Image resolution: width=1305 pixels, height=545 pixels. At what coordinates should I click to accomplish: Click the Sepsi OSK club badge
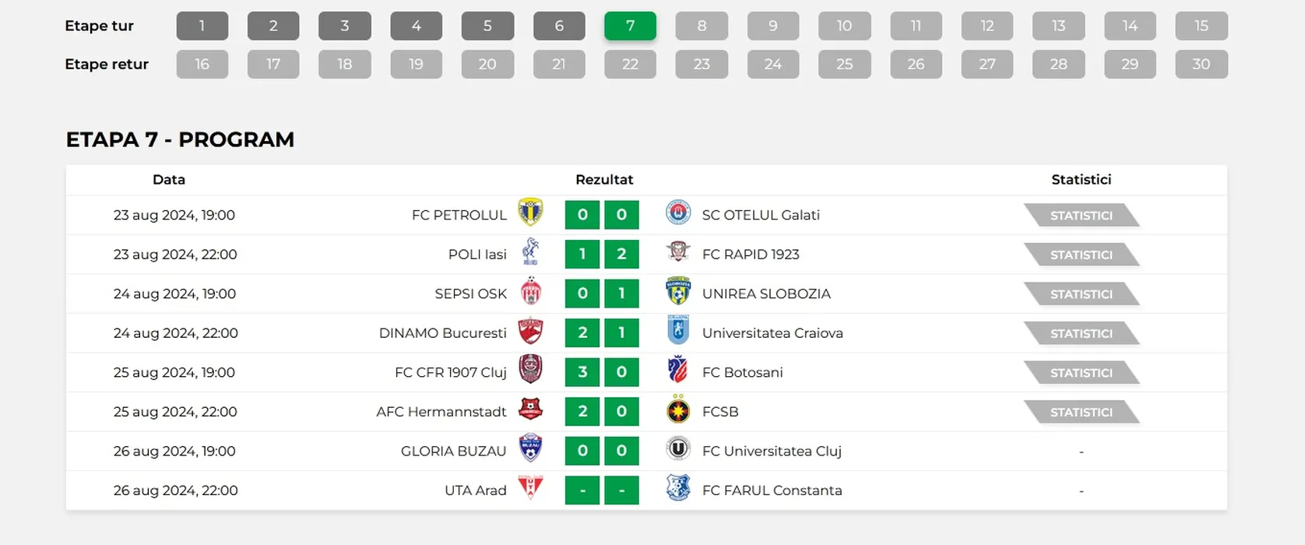pyautogui.click(x=530, y=291)
